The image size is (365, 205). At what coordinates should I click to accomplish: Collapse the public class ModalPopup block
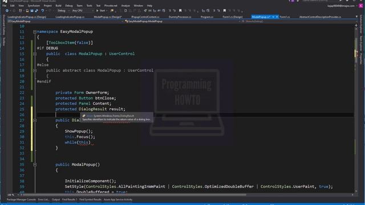[x=35, y=54]
